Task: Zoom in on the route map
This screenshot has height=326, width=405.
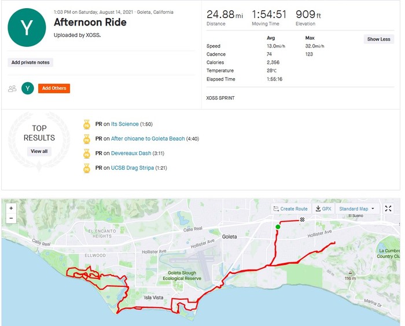Action: [11, 208]
